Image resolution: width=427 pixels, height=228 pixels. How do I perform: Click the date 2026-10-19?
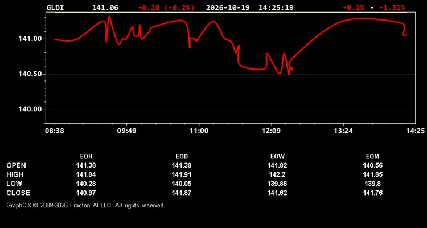coord(228,7)
